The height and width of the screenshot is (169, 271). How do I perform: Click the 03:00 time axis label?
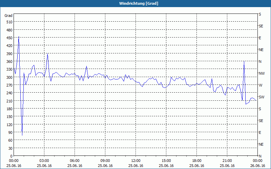(x=44, y=161)
